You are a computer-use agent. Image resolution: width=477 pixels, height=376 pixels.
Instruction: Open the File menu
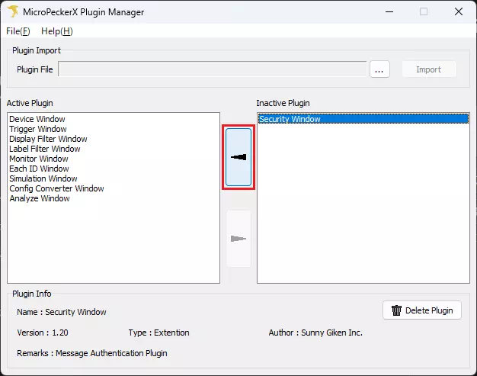(18, 31)
